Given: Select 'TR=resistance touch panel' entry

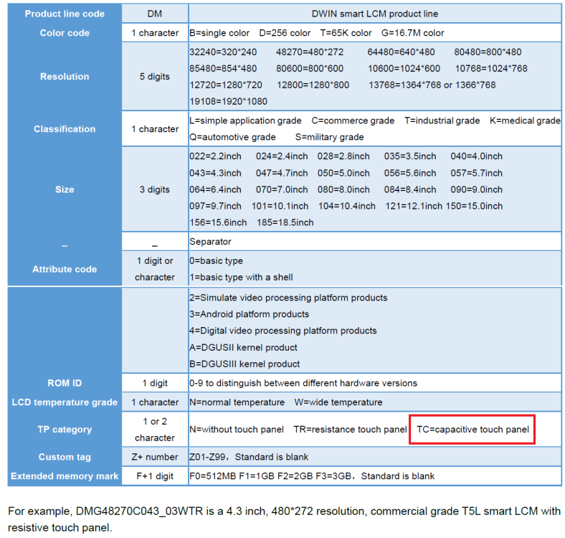Looking at the screenshot, I should [350, 430].
